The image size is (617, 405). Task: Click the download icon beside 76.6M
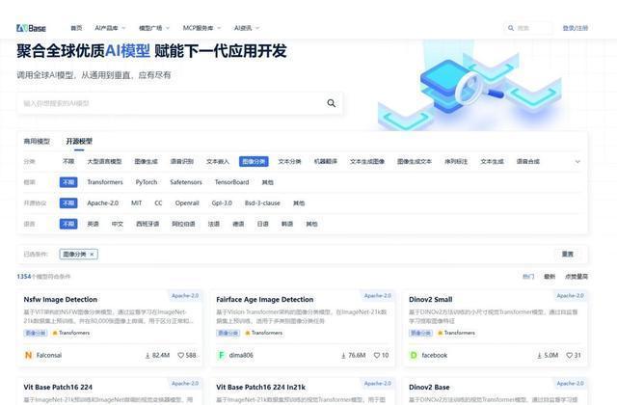pos(343,356)
